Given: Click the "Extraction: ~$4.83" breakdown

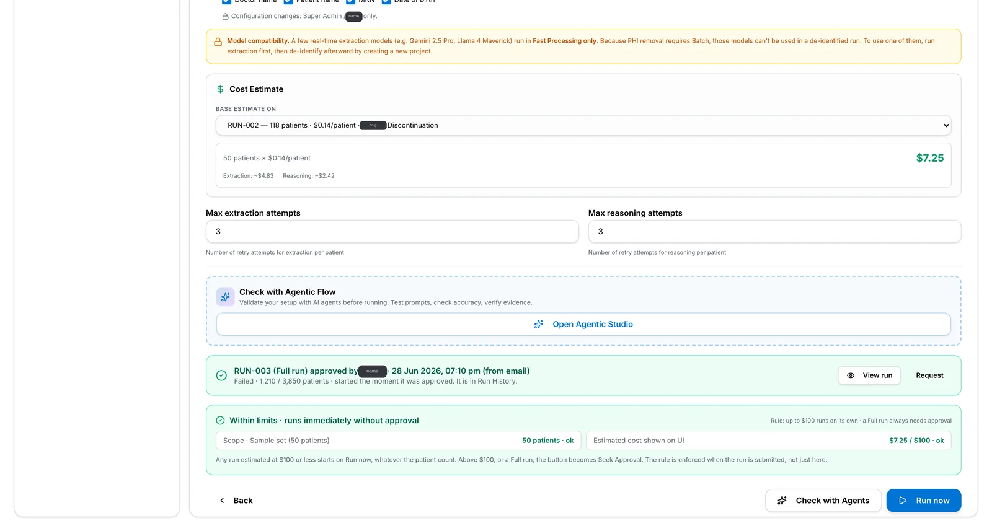Looking at the screenshot, I should (248, 176).
